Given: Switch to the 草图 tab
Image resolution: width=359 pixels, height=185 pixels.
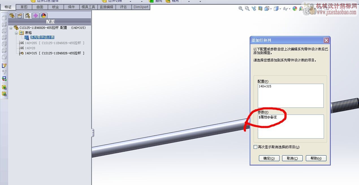Looking at the screenshot, I should [x=24, y=7].
